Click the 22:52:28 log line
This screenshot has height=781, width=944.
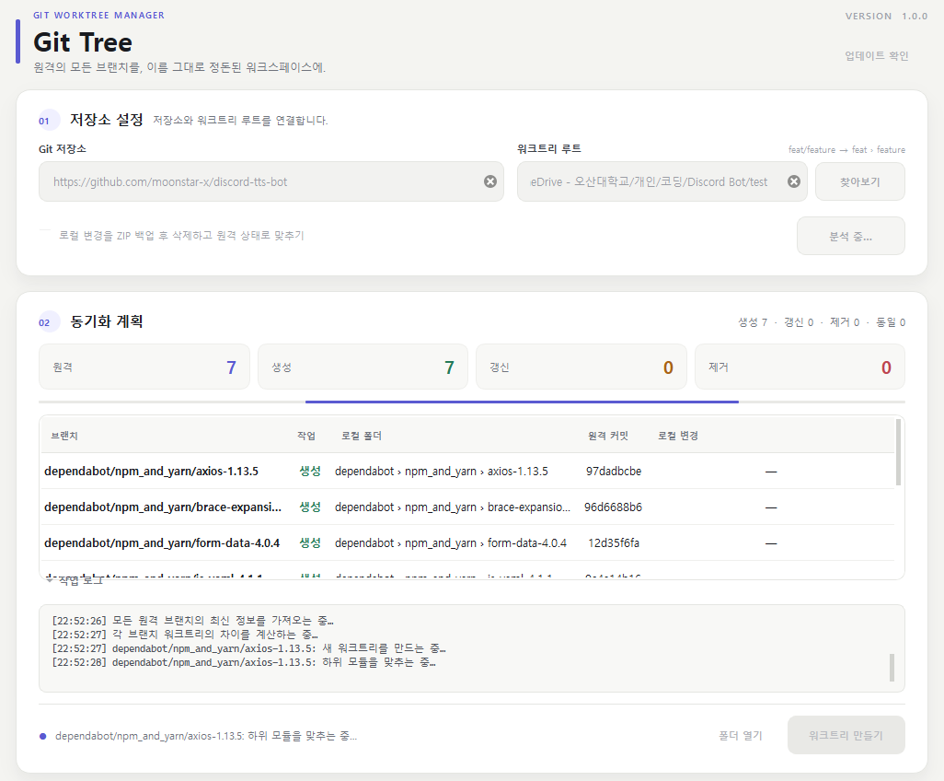tap(244, 662)
